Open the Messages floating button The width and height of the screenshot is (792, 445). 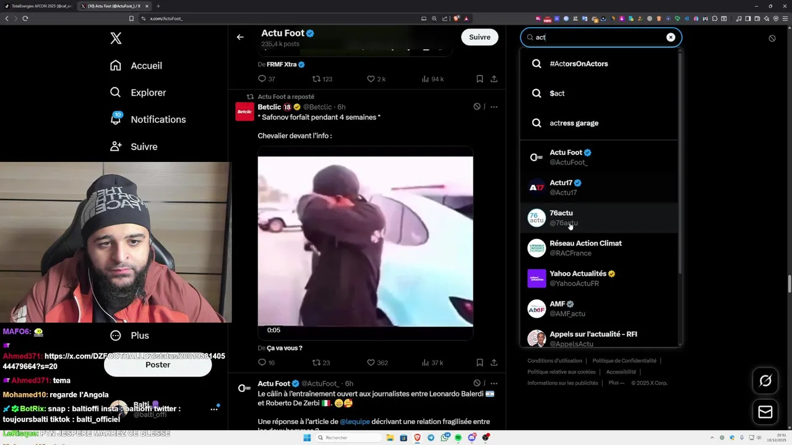765,412
